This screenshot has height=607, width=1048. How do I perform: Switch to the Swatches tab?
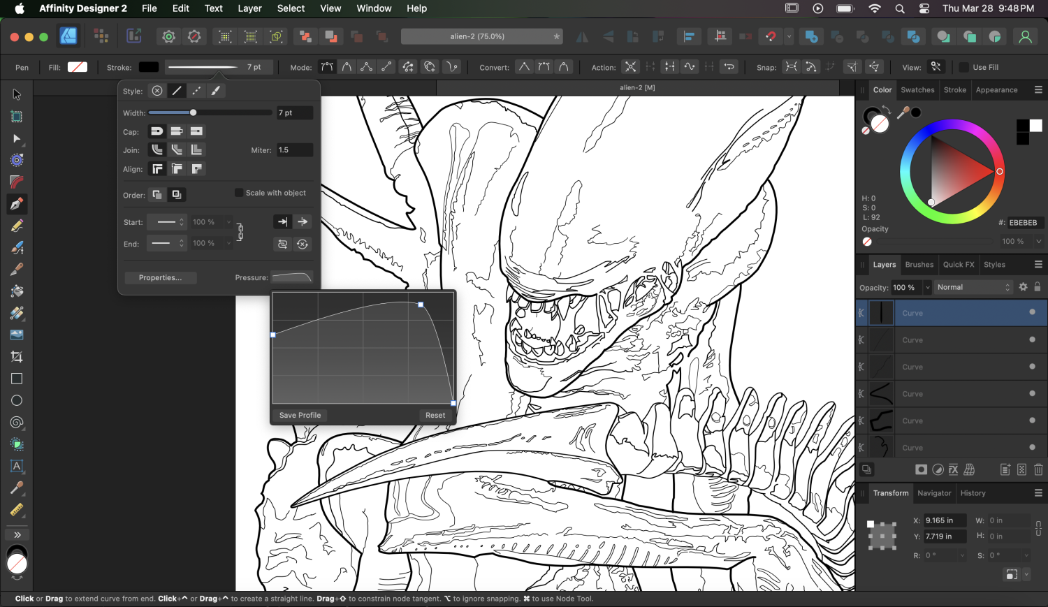pos(917,89)
